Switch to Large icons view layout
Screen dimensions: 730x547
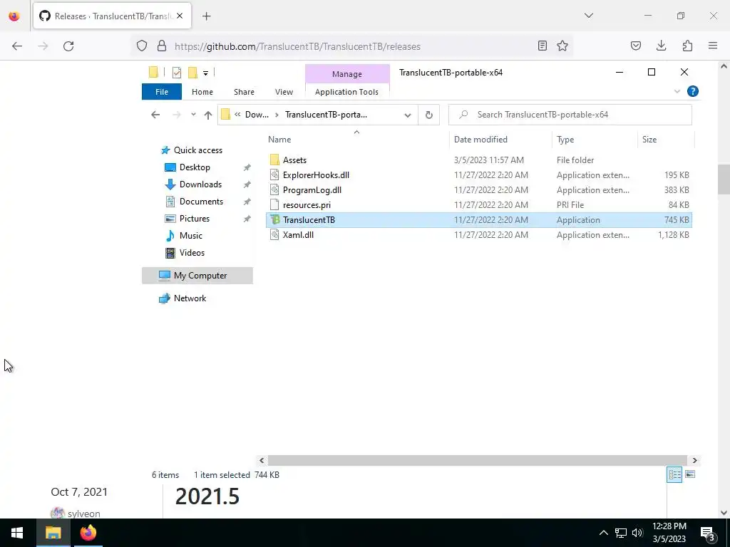[x=690, y=474]
